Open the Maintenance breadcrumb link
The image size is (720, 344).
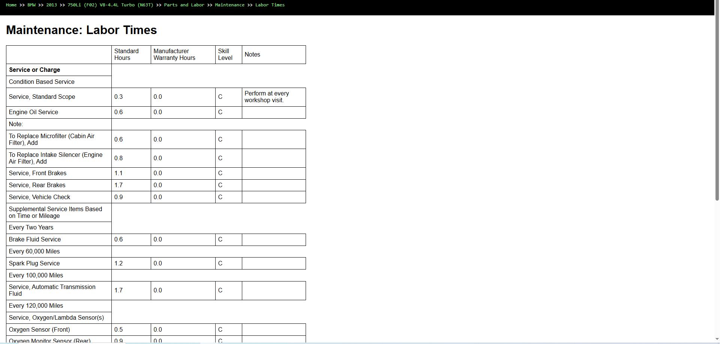click(229, 5)
